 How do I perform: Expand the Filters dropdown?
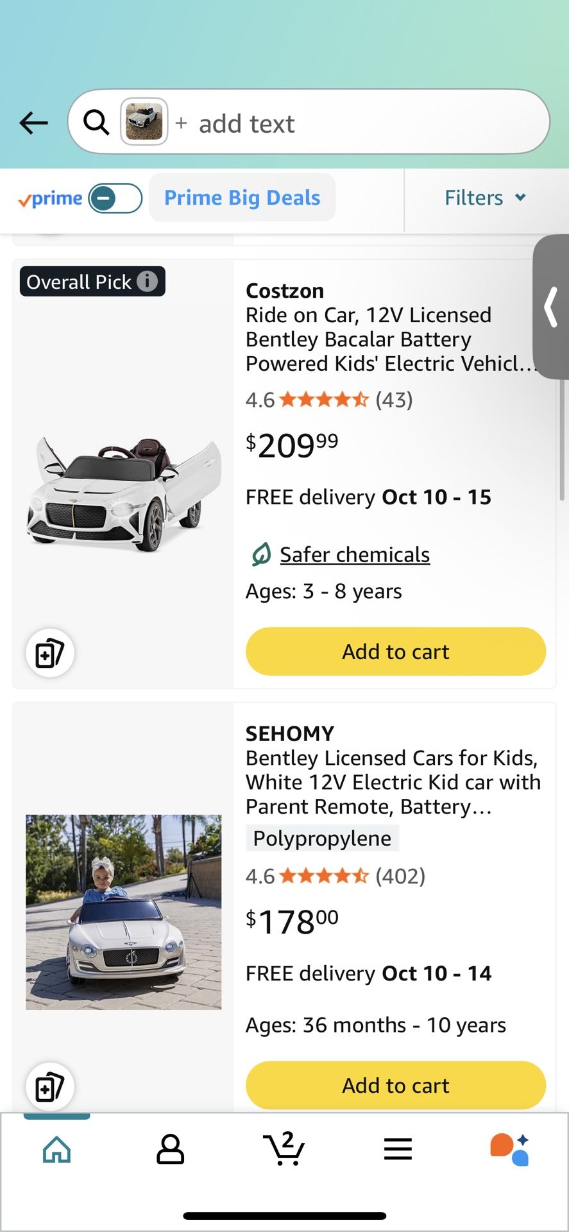(x=485, y=198)
